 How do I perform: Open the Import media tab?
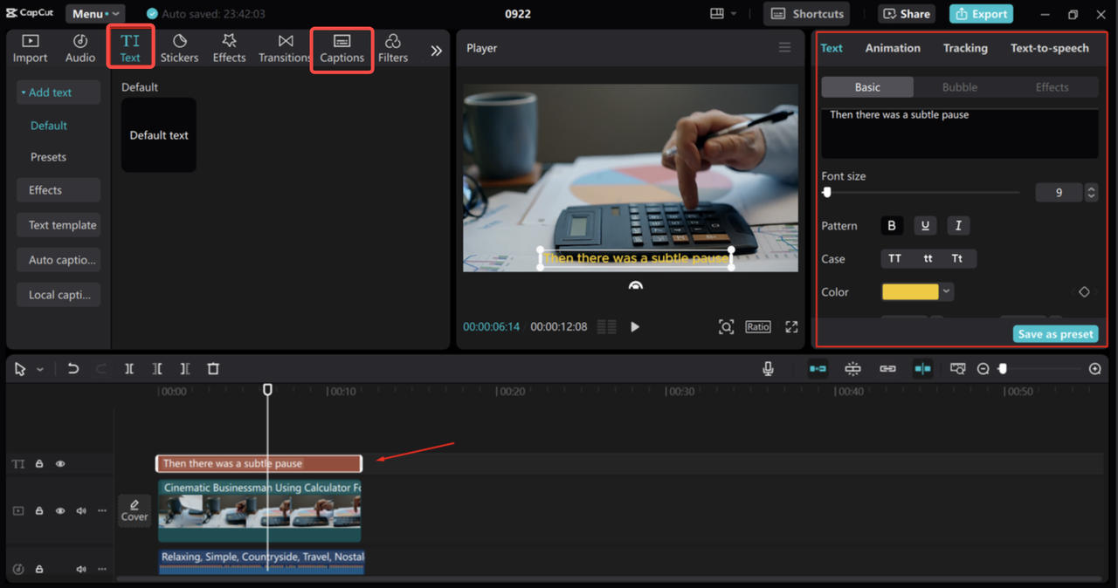click(x=30, y=48)
